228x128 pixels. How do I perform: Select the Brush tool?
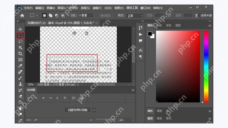pyautogui.click(x=20, y=78)
